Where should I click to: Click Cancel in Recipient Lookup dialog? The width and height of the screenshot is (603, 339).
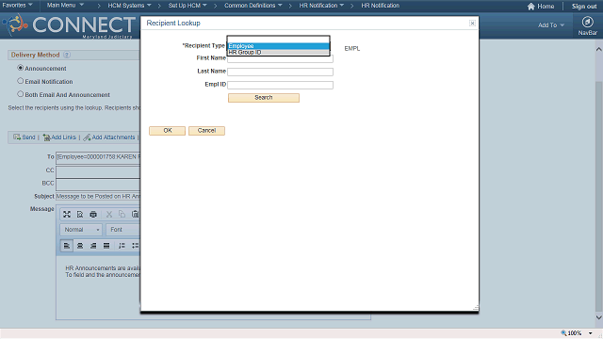206,131
